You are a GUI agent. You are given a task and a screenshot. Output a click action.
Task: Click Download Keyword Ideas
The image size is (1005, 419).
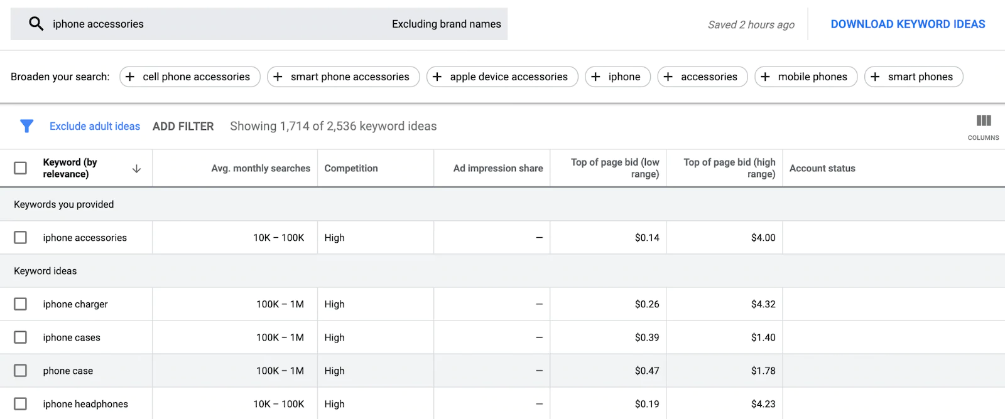908,24
